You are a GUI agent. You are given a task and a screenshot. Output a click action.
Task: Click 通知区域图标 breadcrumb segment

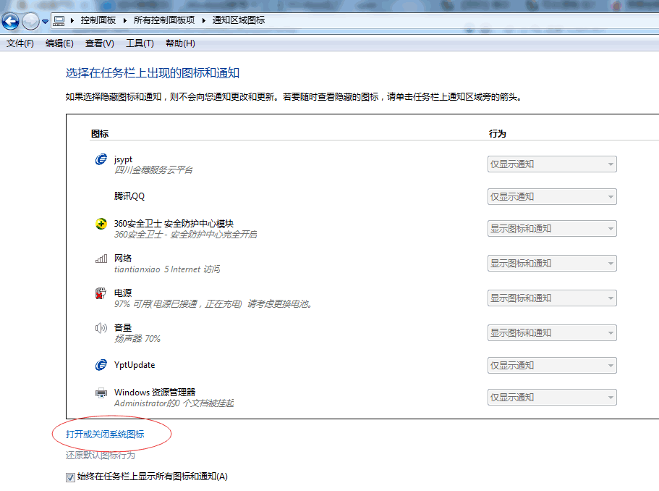point(238,20)
